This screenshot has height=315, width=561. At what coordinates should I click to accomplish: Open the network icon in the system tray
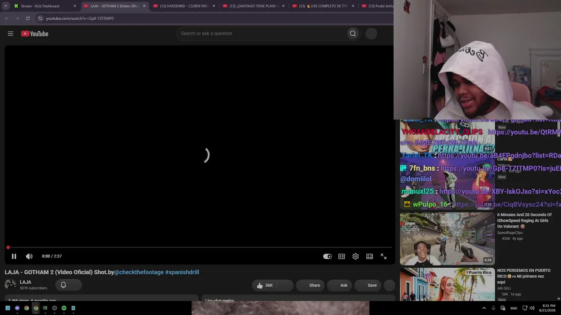[x=525, y=308]
